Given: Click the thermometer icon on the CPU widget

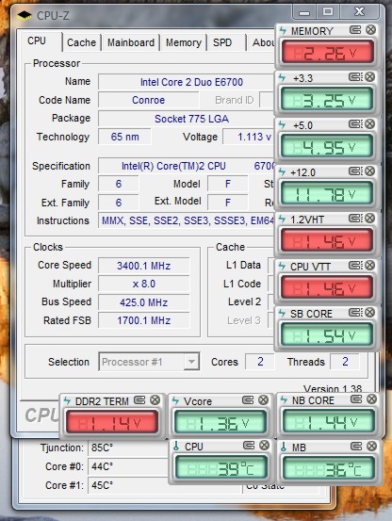Looking at the screenshot, I should [x=176, y=446].
